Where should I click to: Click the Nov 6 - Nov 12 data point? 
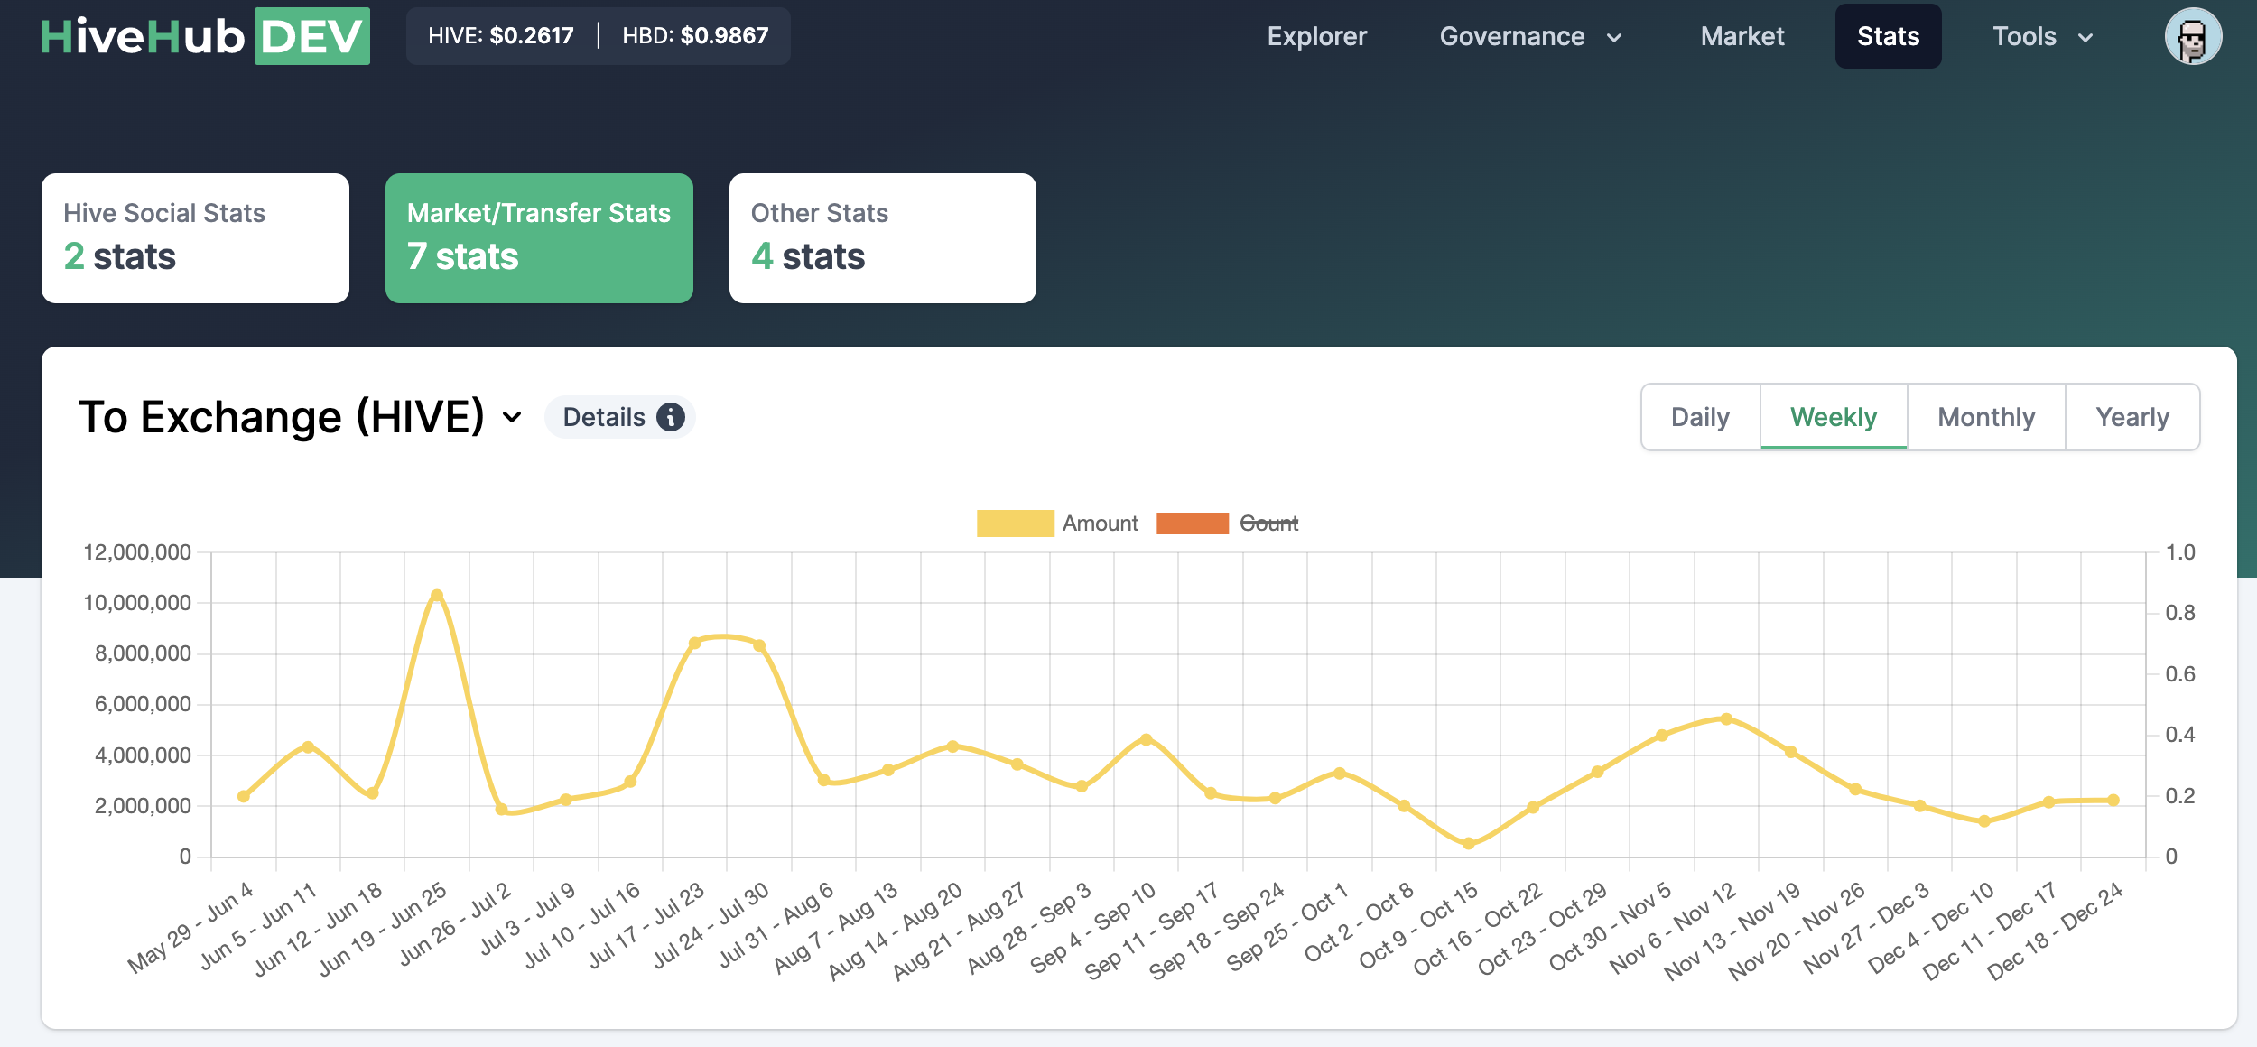1726,719
